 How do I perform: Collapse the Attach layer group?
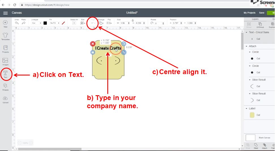pos(247,46)
